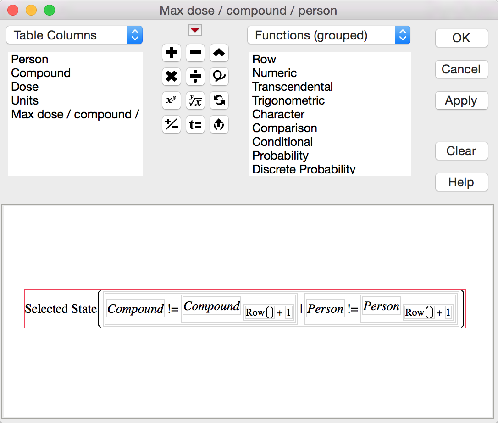
Task: Click the raise-to-power x^y icon
Action: pos(171,100)
